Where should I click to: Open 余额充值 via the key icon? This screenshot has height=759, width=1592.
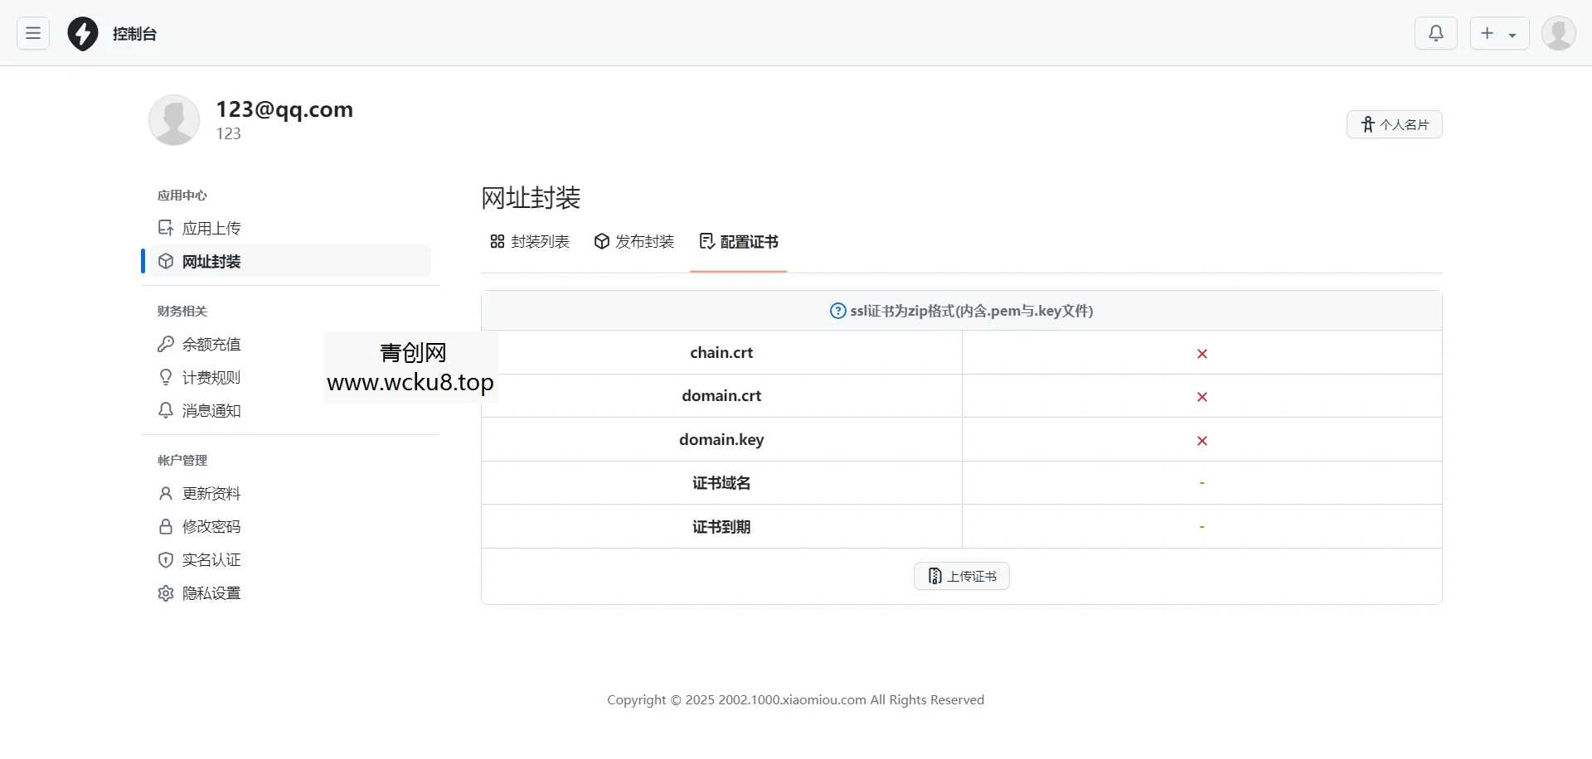pyautogui.click(x=165, y=344)
